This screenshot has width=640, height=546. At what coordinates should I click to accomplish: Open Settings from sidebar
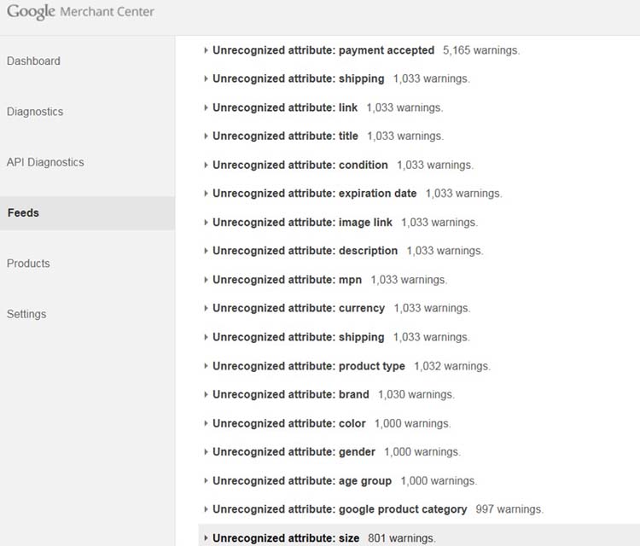point(26,314)
